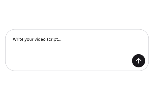154x103 pixels.
Task: Send the script using the upward arrow
Action: click(x=139, y=61)
